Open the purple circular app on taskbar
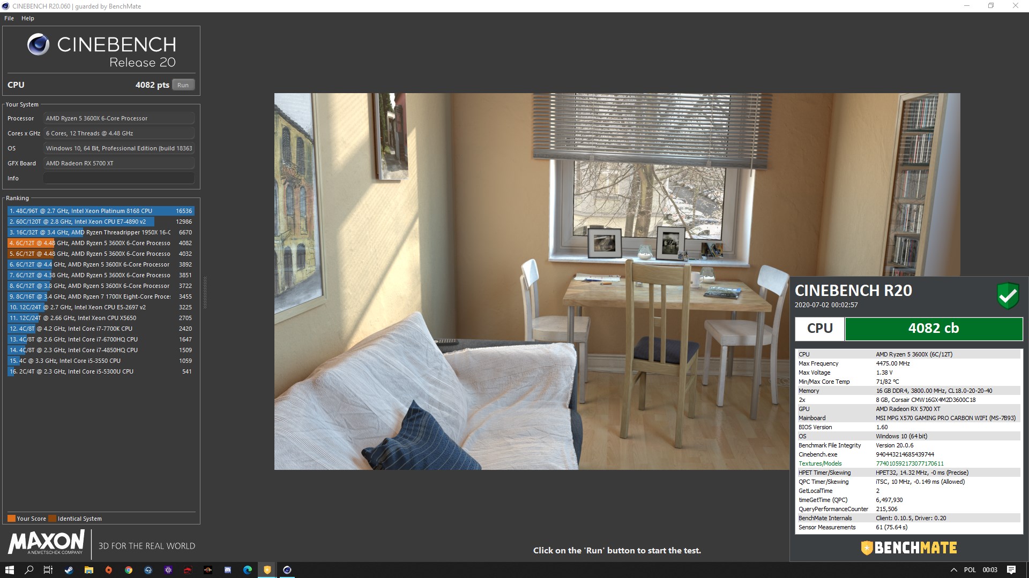Image resolution: width=1029 pixels, height=578 pixels. click(x=168, y=570)
